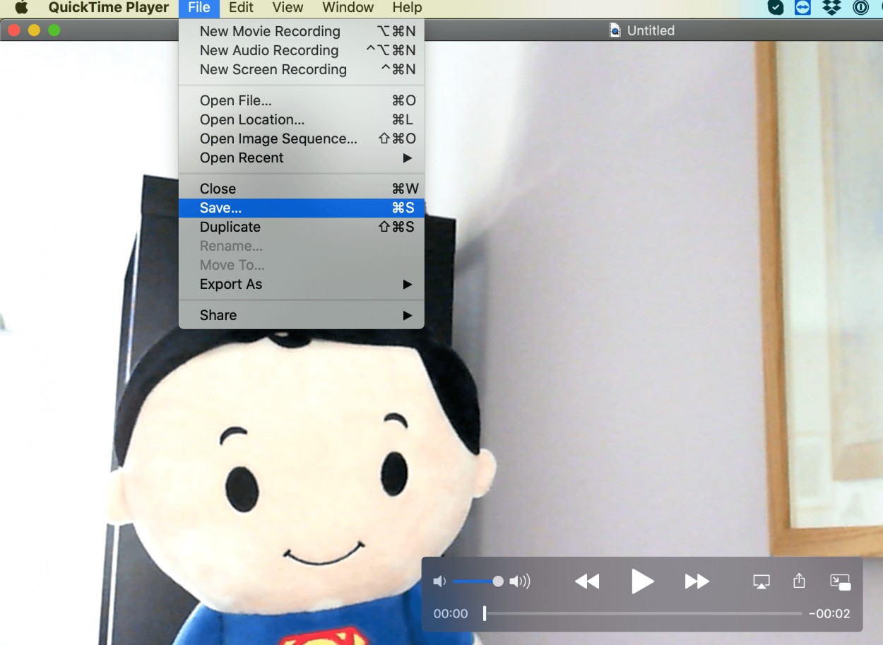
Task: Expand the Share submenu
Action: (302, 315)
